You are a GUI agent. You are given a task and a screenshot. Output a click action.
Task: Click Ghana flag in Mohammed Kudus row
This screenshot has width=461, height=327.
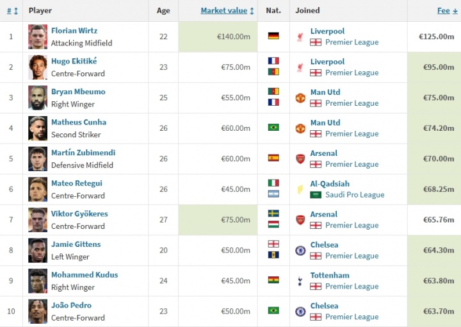point(273,280)
